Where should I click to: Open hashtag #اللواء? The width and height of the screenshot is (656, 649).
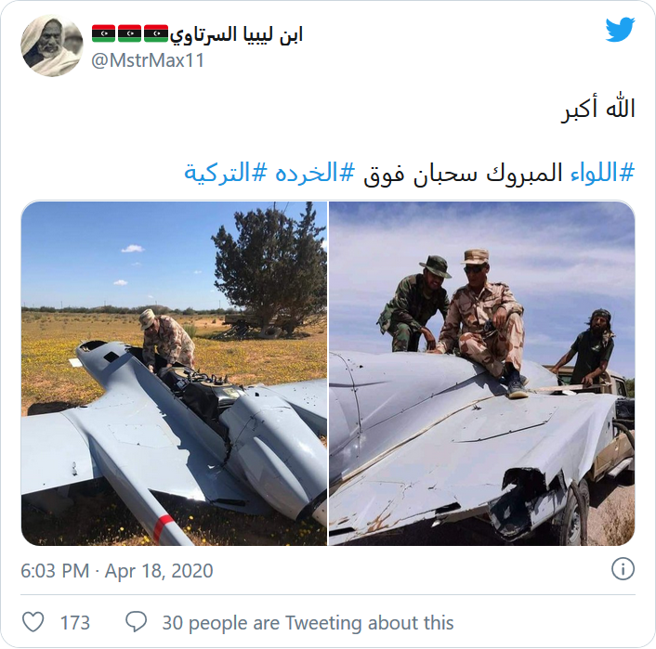603,173
